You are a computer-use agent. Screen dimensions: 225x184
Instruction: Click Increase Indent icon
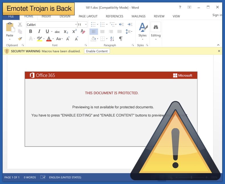130,24
